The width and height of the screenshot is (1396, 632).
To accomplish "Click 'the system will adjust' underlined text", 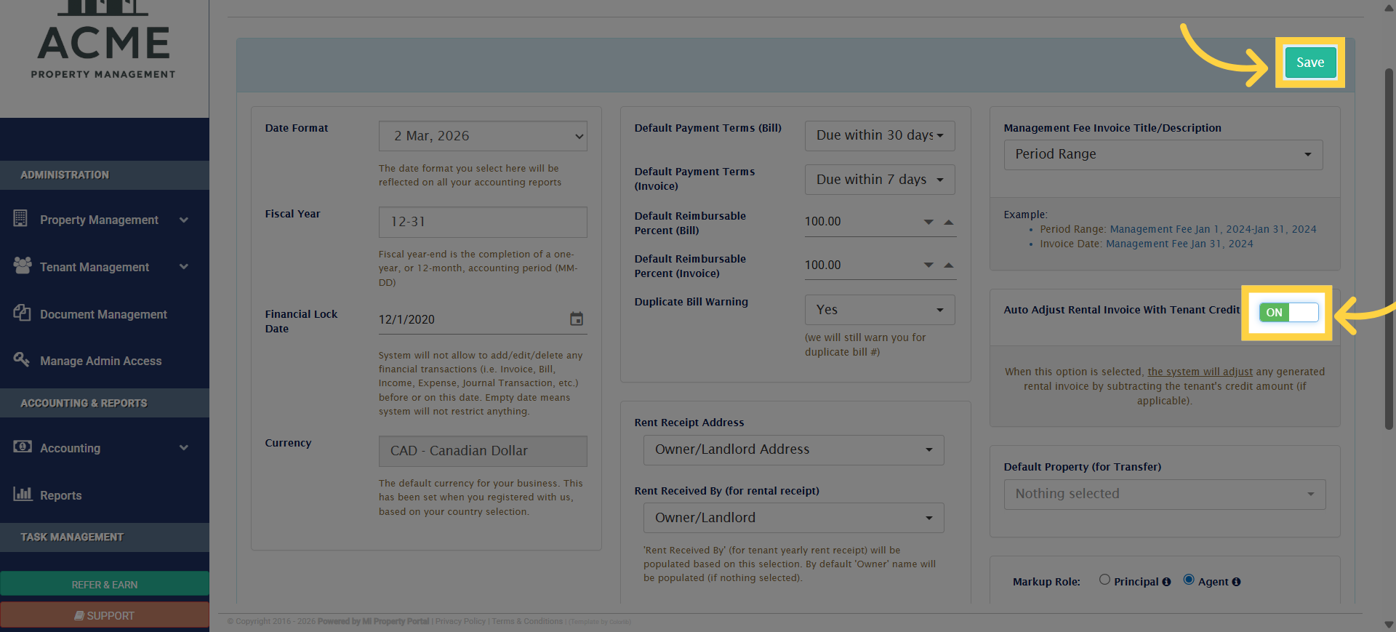I will pos(1200,372).
